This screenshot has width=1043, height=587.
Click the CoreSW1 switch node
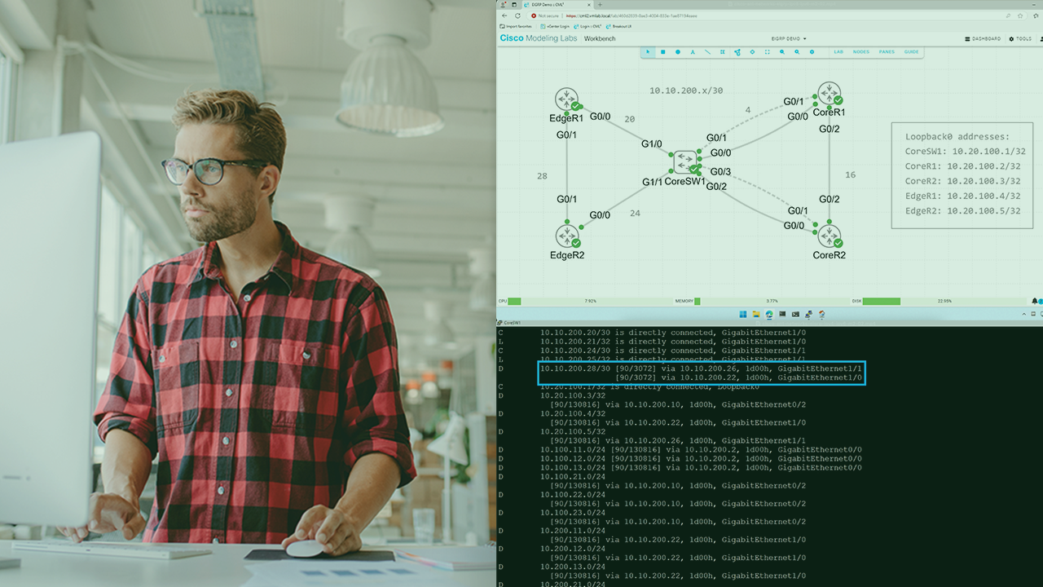coord(684,161)
